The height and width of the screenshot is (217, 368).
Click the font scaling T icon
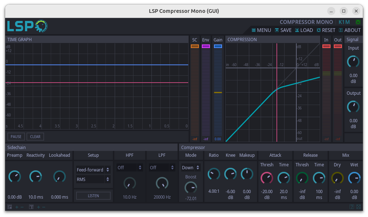coord(31,207)
